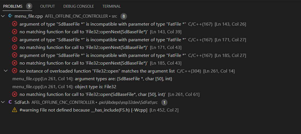Switch to the OUTPUT tab
The width and height of the screenshot is (301, 134).
coord(47,6)
